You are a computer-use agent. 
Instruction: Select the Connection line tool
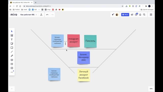click(12, 52)
